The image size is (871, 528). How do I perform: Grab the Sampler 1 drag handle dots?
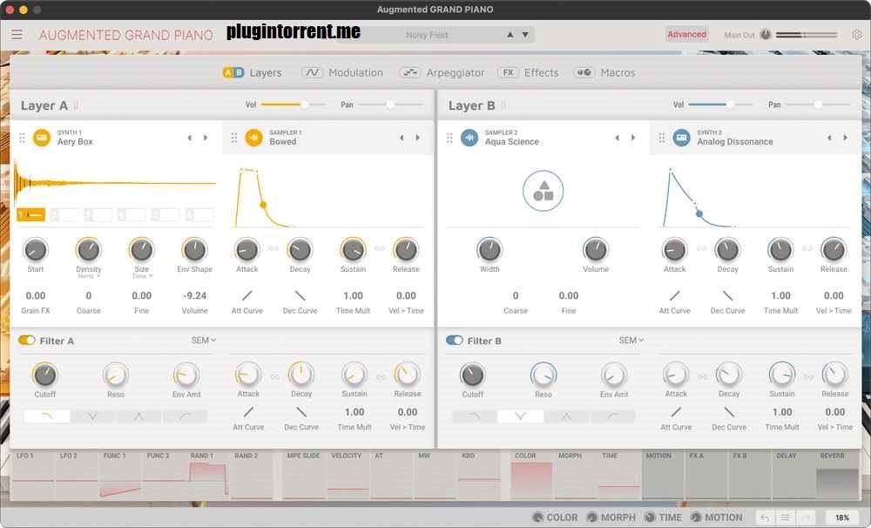tap(234, 138)
